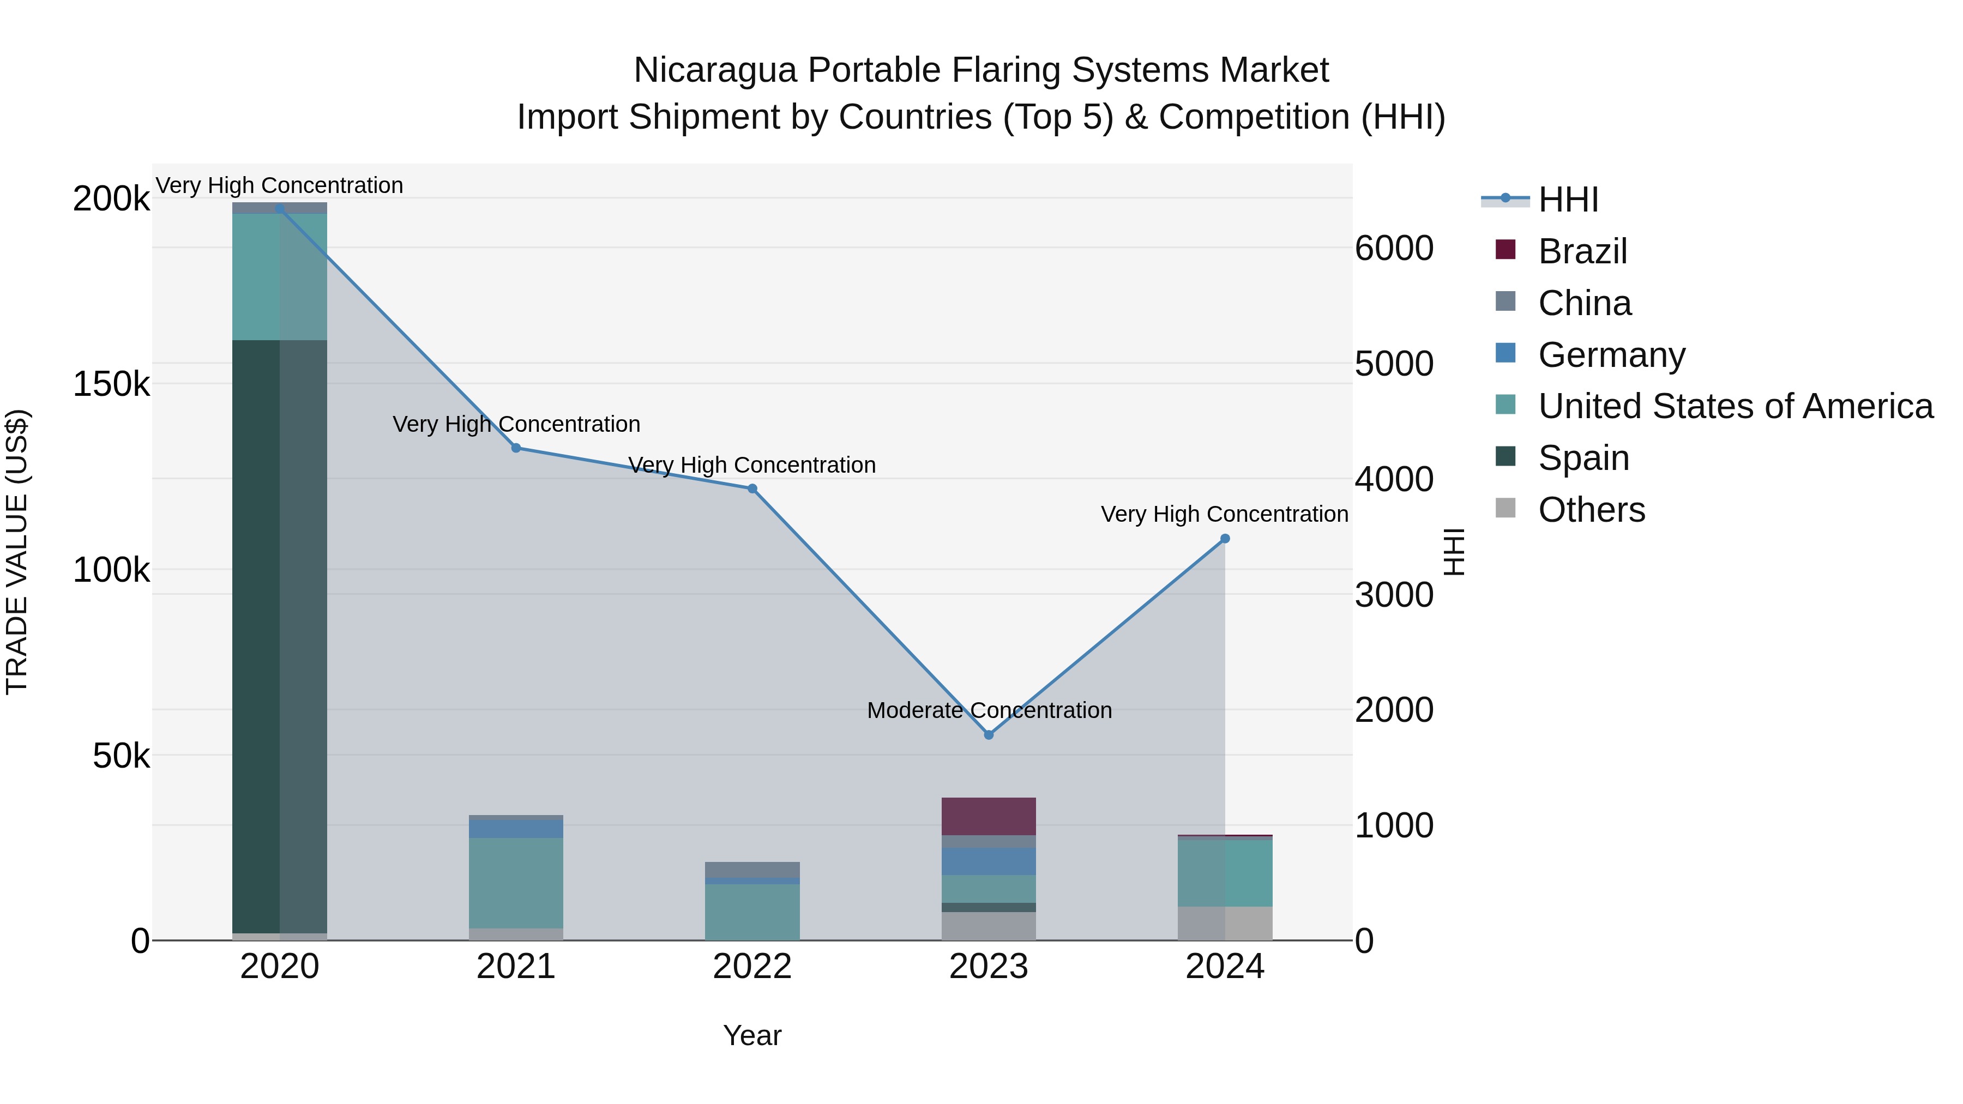Click the 'Import Shipment by Countries' subtitle
Image resolution: width=1963 pixels, height=1104 pixels.
point(981,117)
